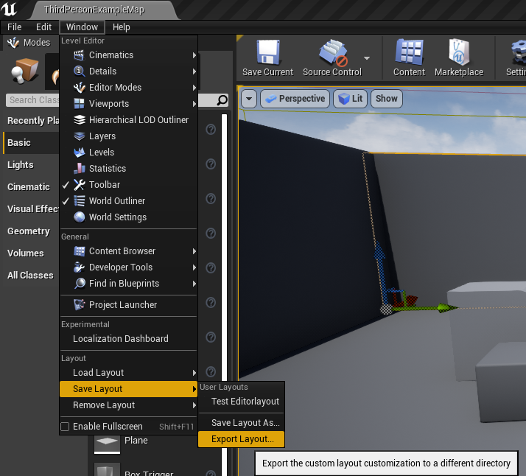Open the File menu
Viewport: 526px width, 476px height.
coord(15,27)
